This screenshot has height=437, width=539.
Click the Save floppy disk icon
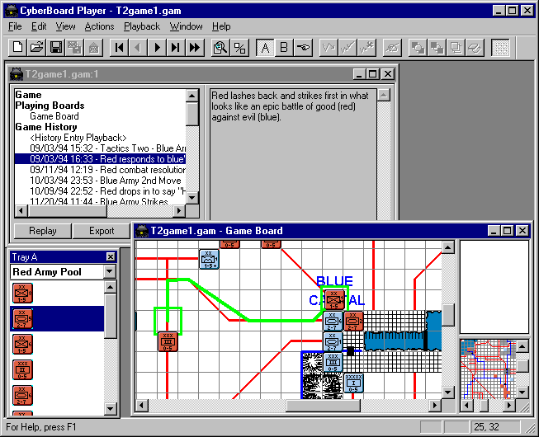coord(55,47)
